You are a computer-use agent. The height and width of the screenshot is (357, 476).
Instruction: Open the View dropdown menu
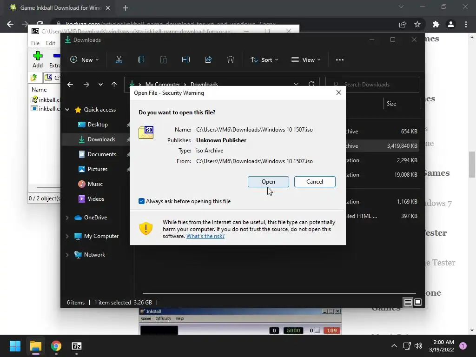306,60
